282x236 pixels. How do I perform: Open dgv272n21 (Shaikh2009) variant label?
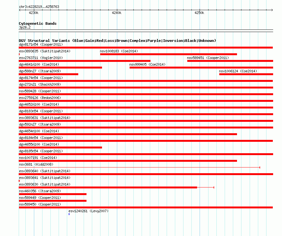pyautogui.click(x=40, y=84)
